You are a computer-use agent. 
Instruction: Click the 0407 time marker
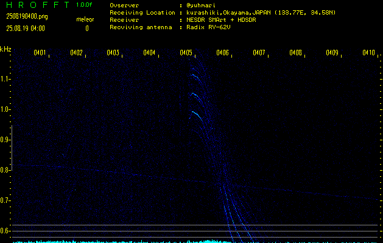259,53
